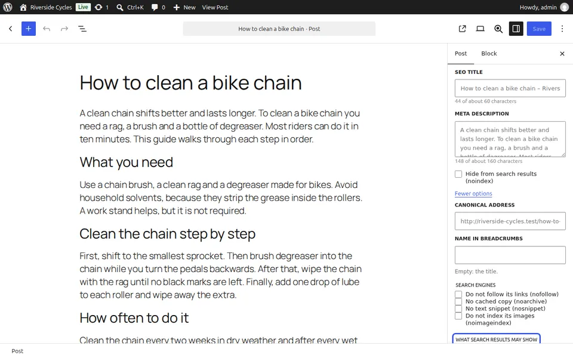The width and height of the screenshot is (573, 358).
Task: Visit the Riverside Cycles site home
Action: [x=46, y=7]
